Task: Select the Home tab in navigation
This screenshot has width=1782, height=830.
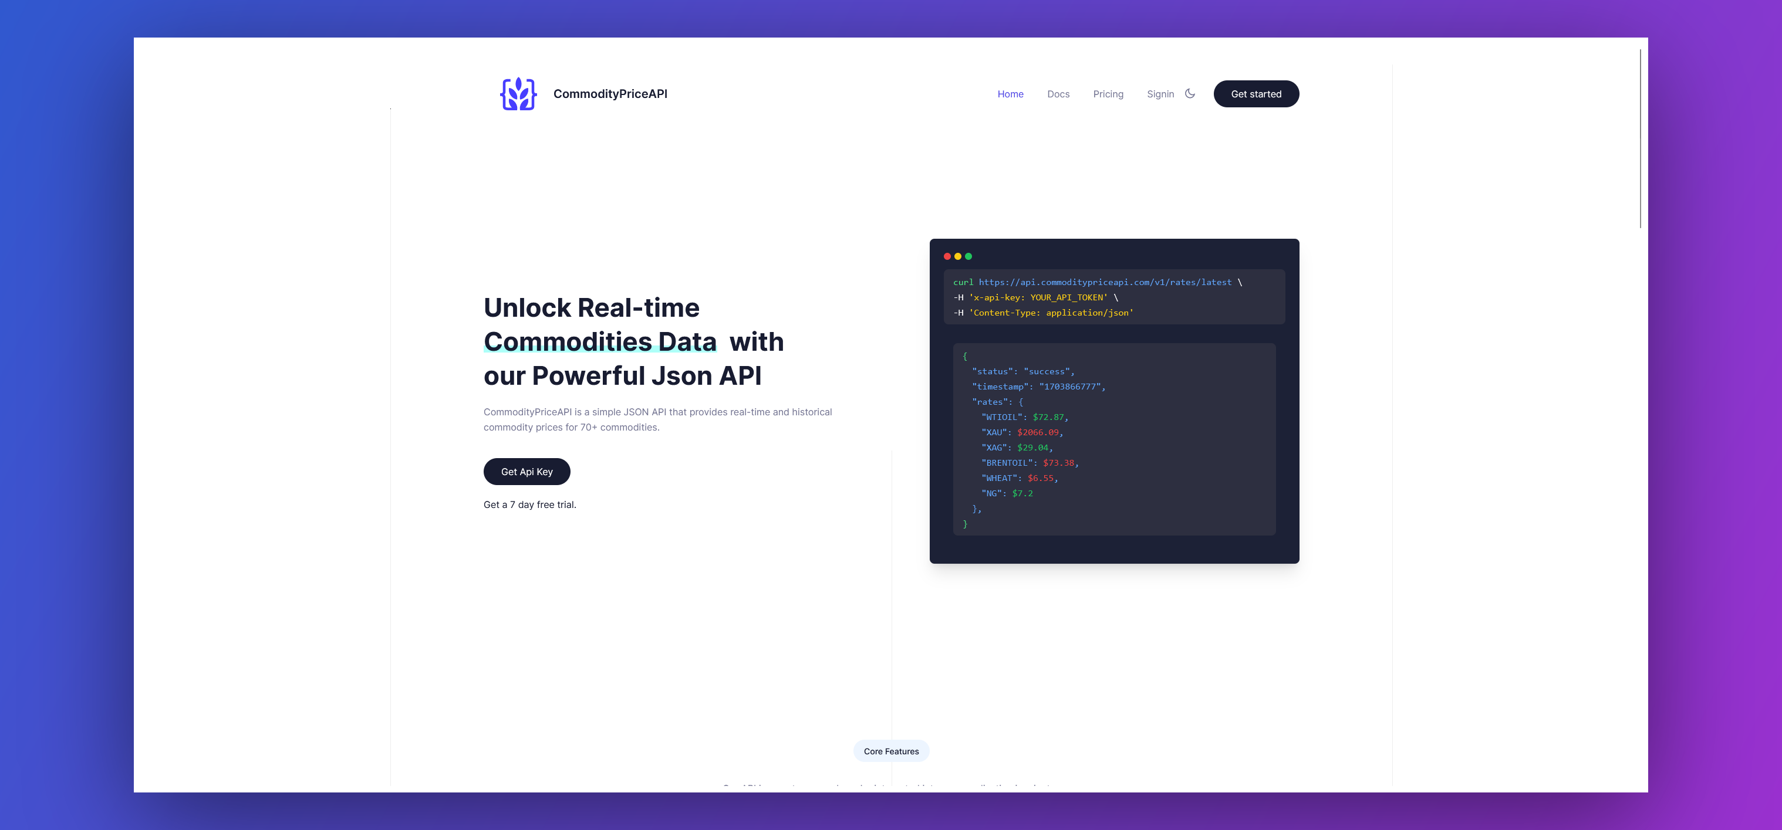Action: coord(1009,93)
